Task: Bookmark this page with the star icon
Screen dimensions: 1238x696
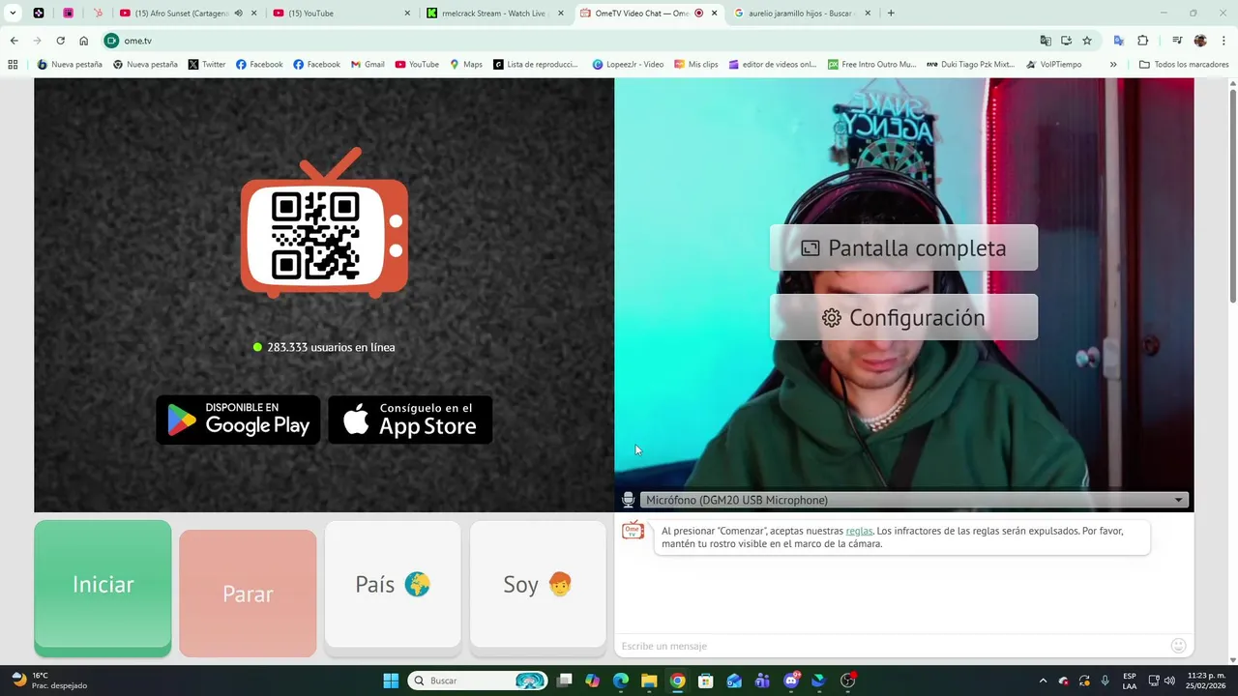Action: coord(1087,41)
